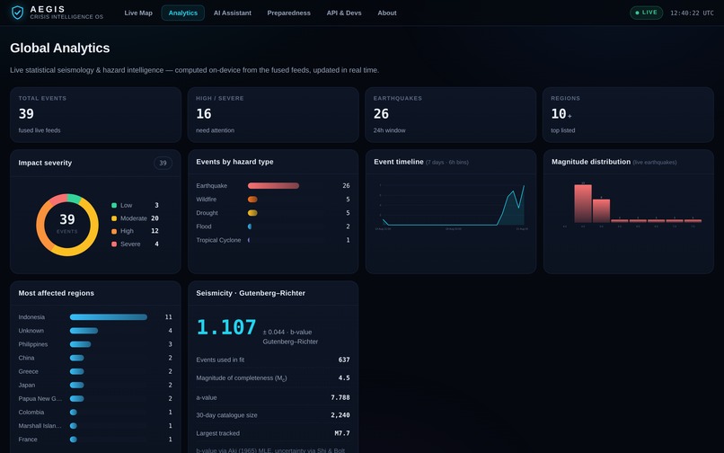Screen dimensions: 724x453
Task: Click the a-value 7.788
Action: click(x=340, y=397)
